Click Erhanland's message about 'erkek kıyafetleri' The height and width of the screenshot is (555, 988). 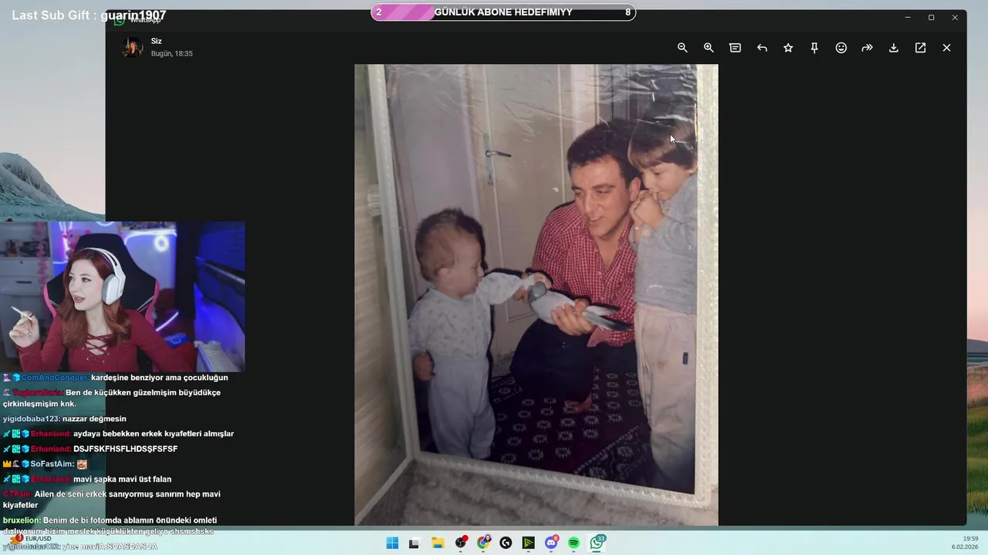[x=119, y=434]
